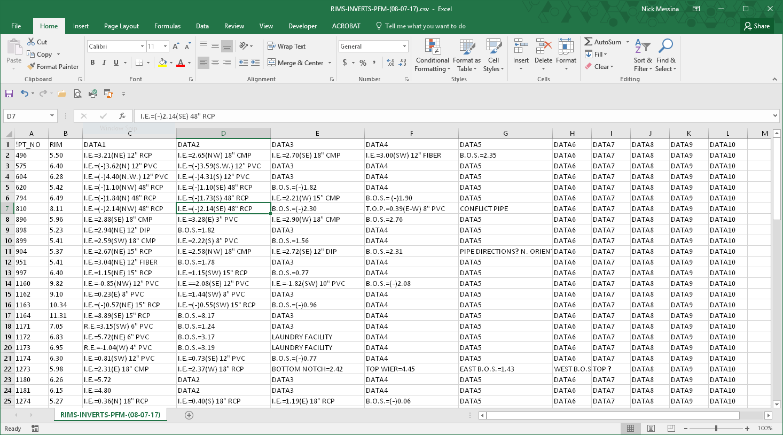
Task: Switch to the Formulas ribbon tab
Action: 167,25
